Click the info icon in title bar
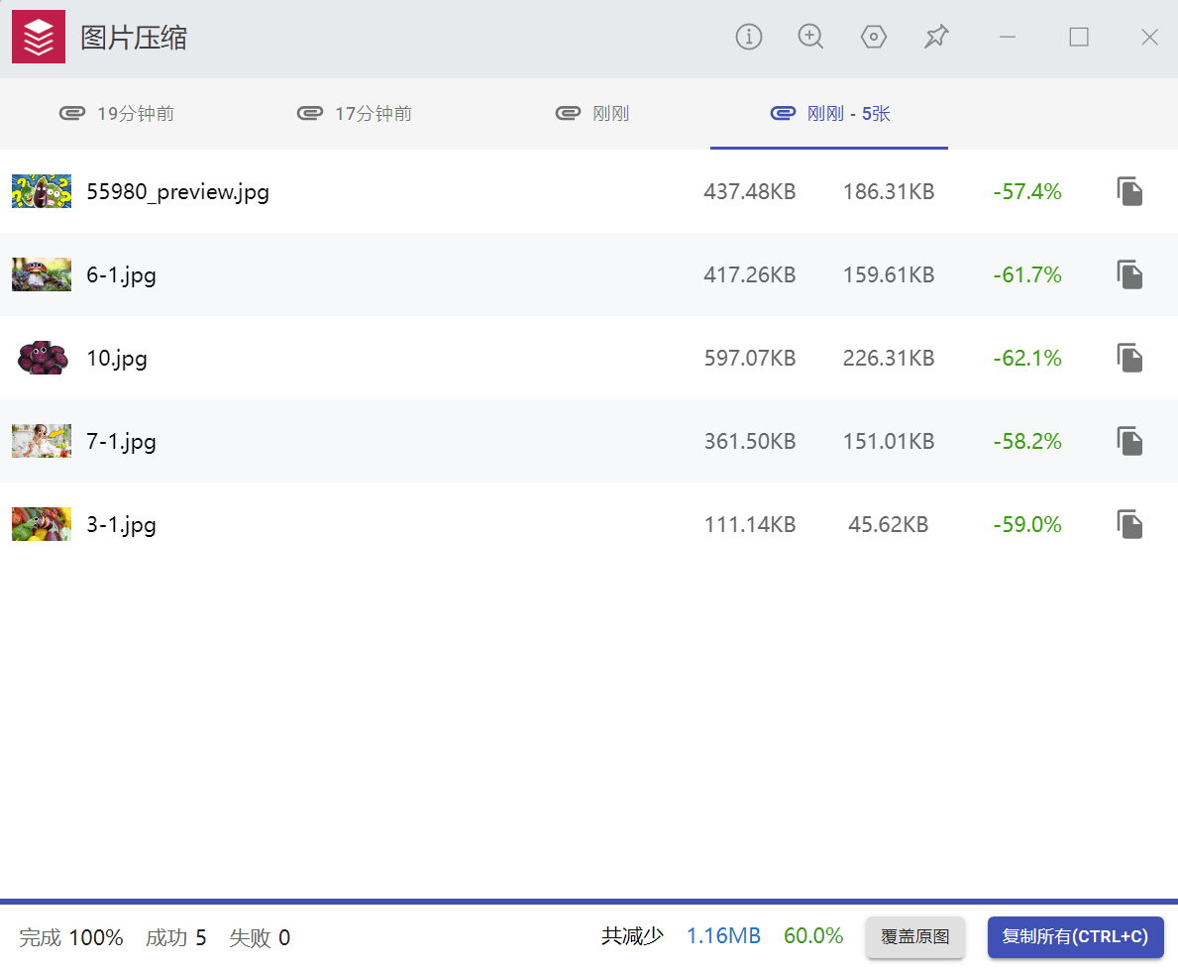Screen dimensions: 1178x968 (749, 38)
